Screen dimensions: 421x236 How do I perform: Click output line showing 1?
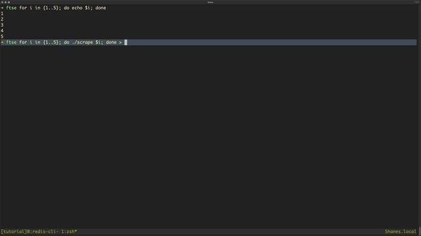coord(2,14)
